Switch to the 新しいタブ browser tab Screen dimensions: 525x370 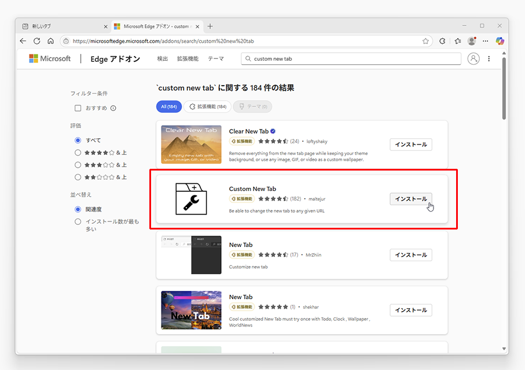pos(65,27)
